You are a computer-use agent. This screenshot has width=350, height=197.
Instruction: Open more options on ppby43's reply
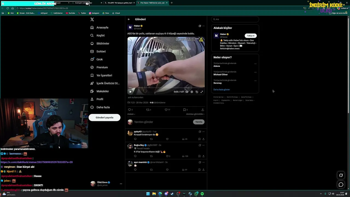point(203,132)
